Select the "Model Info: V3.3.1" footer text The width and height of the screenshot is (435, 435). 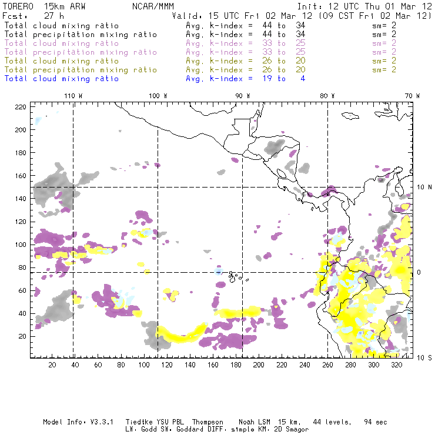[x=78, y=422]
